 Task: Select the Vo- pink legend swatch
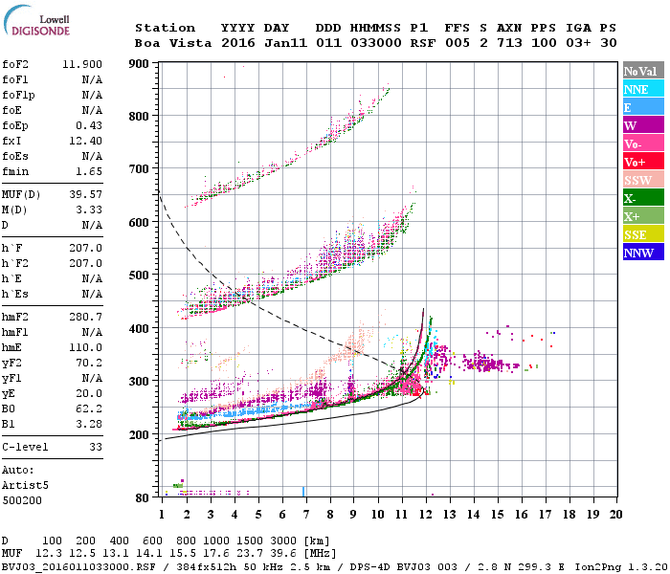643,143
